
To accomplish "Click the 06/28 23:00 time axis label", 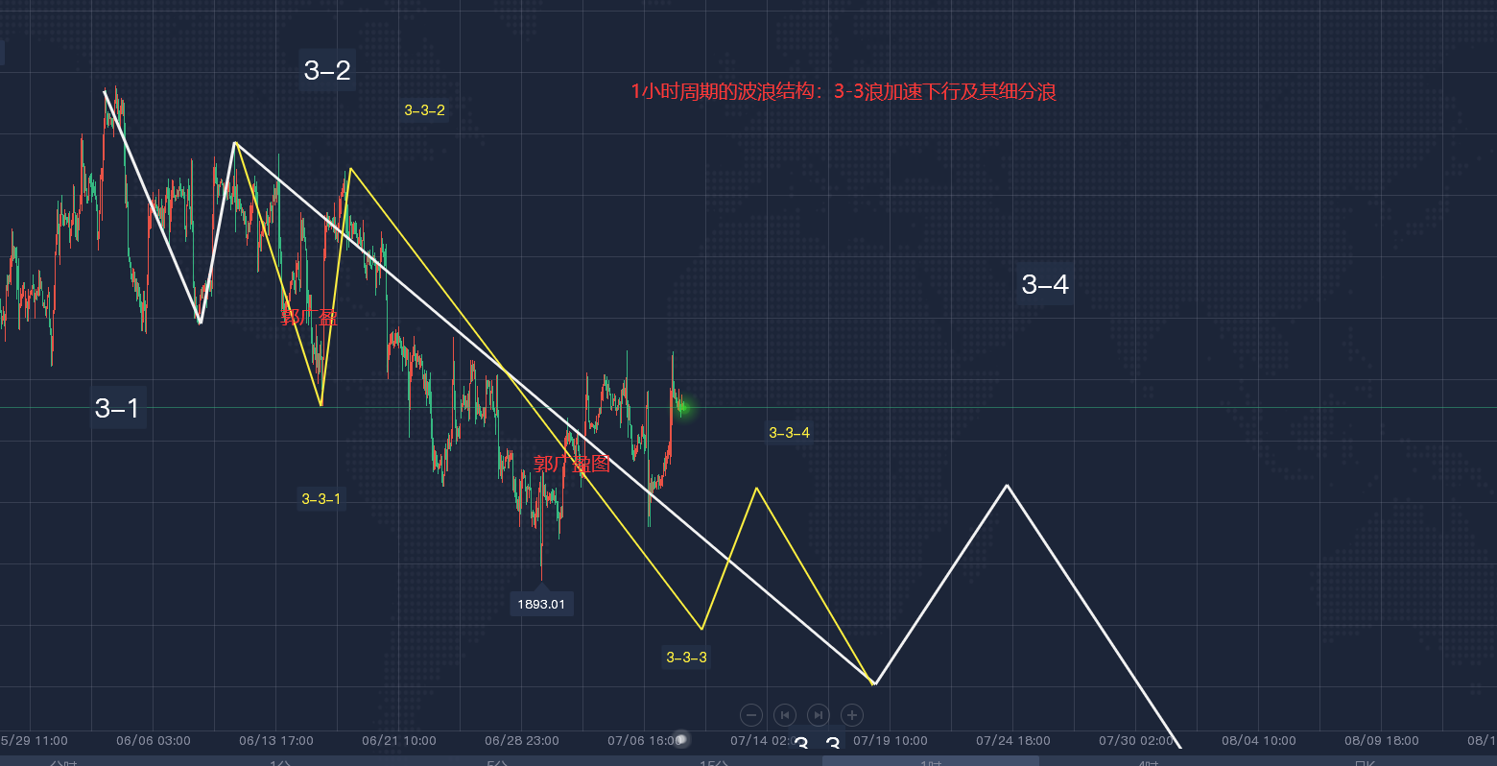I will tap(522, 740).
